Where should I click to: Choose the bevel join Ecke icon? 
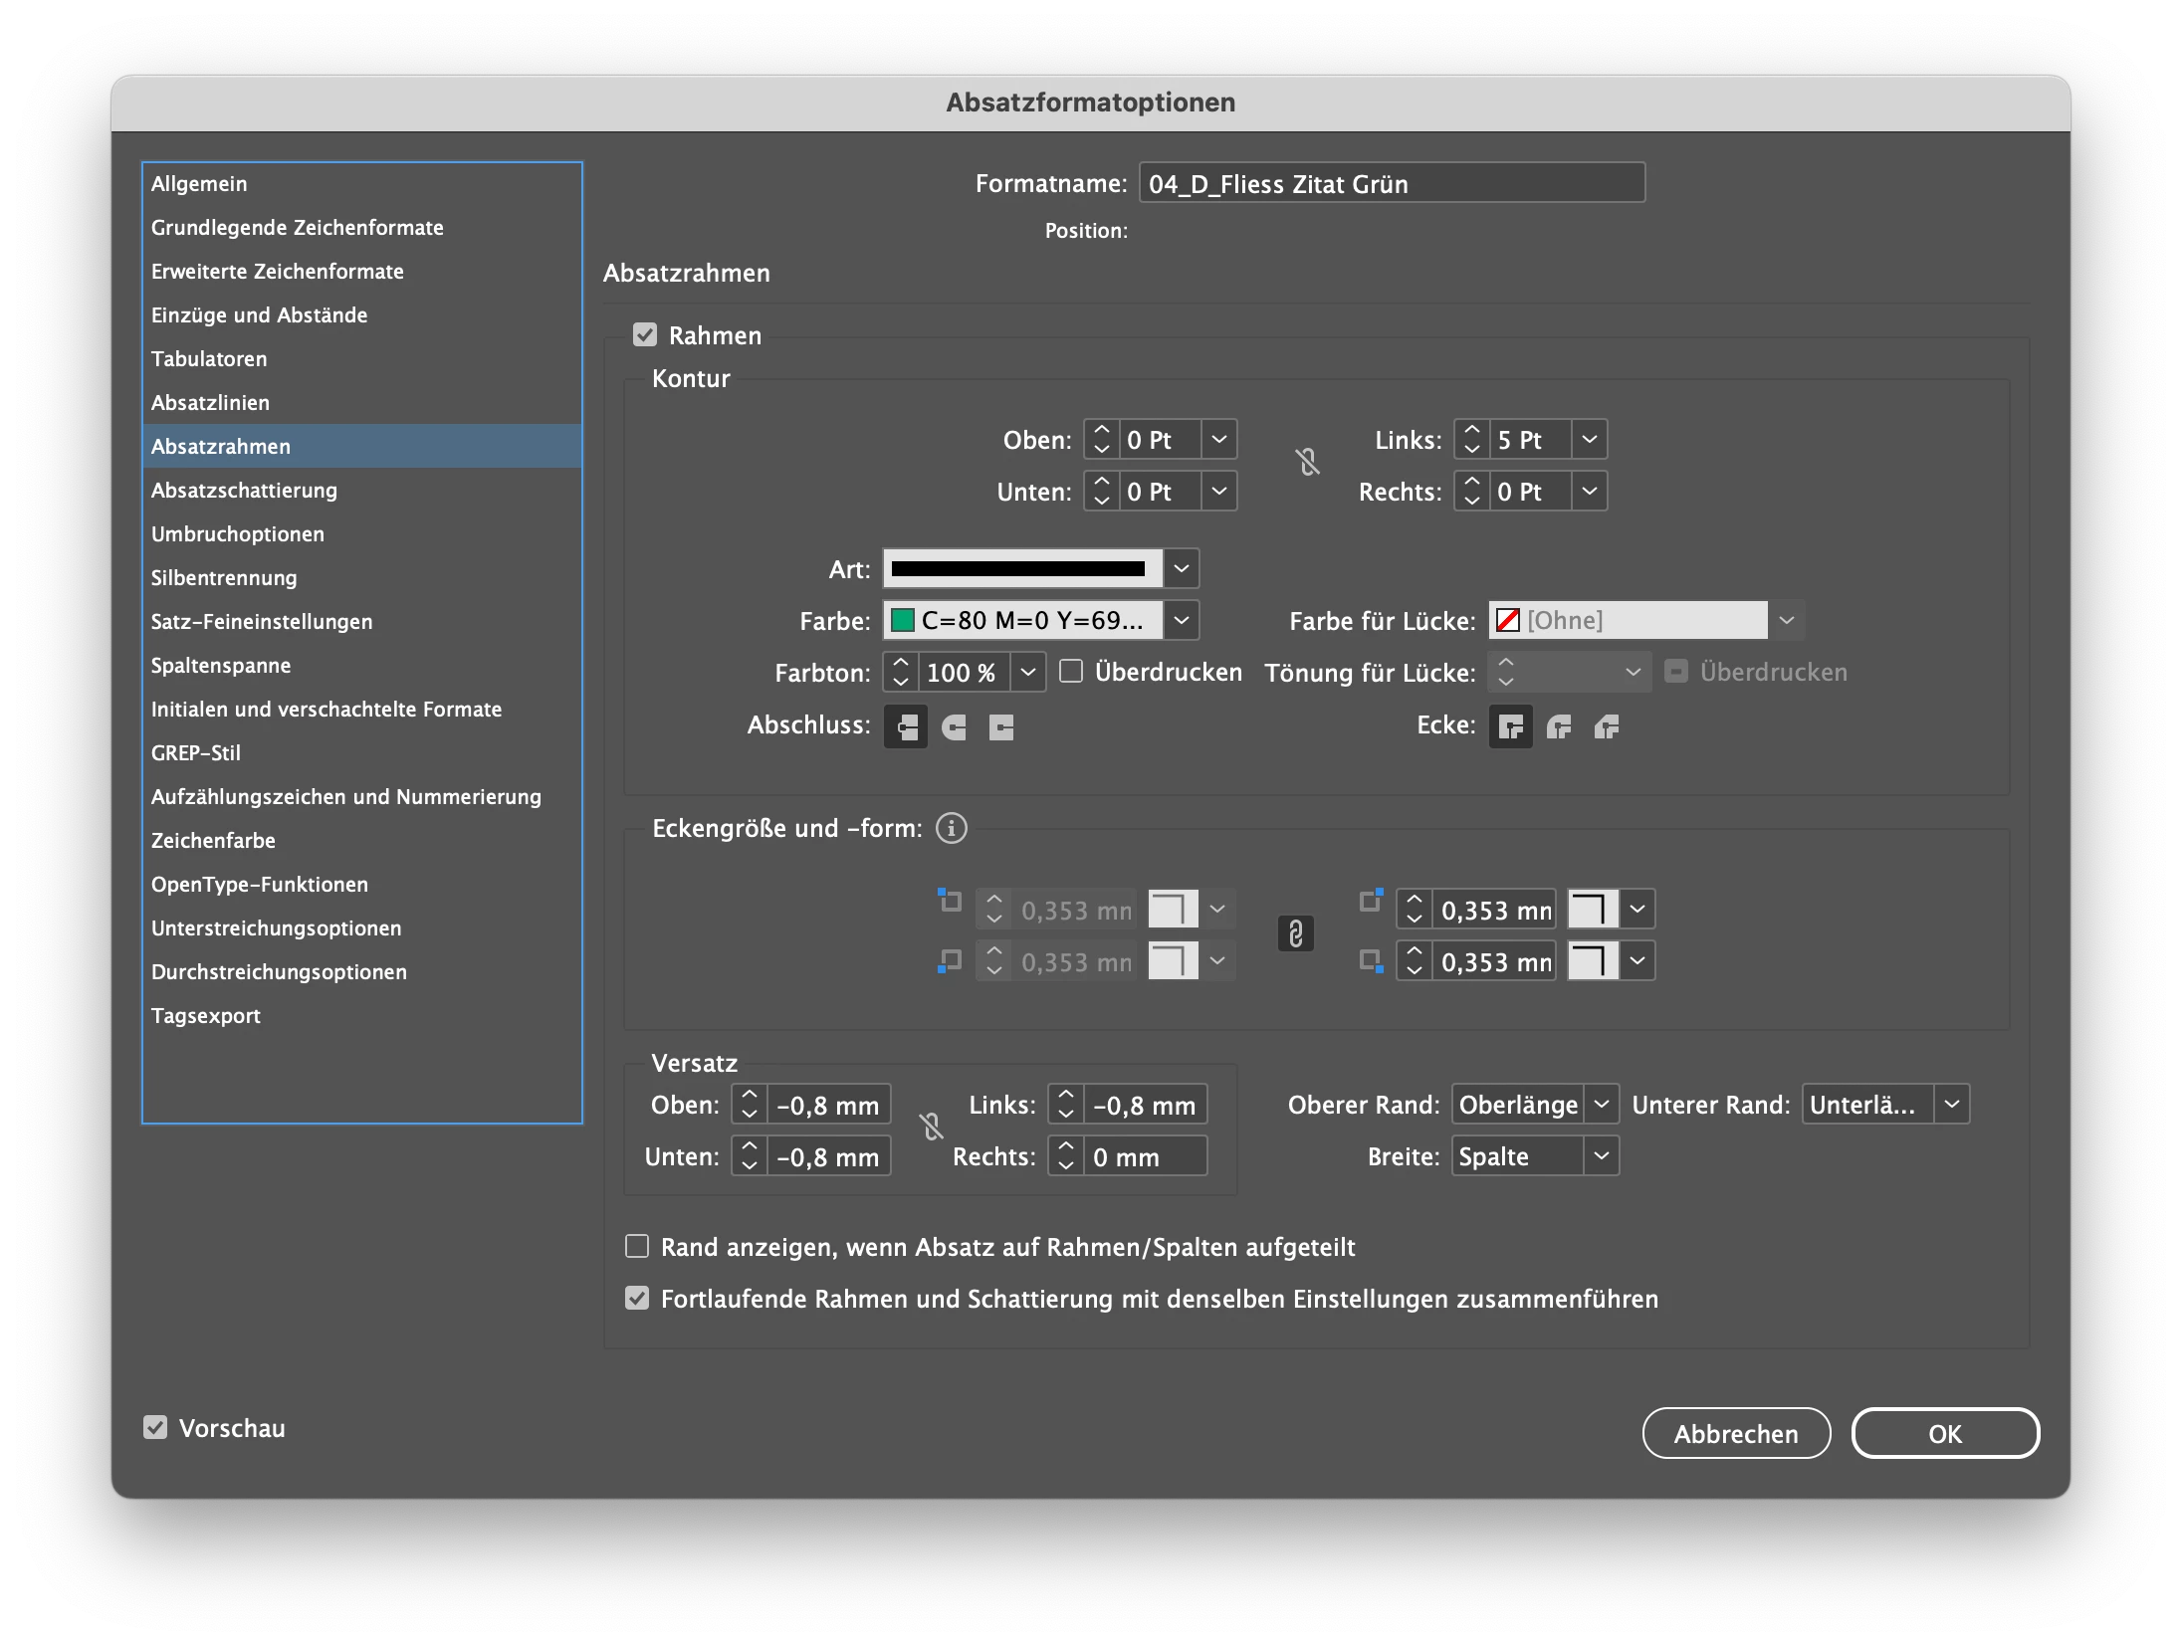pos(1607,727)
